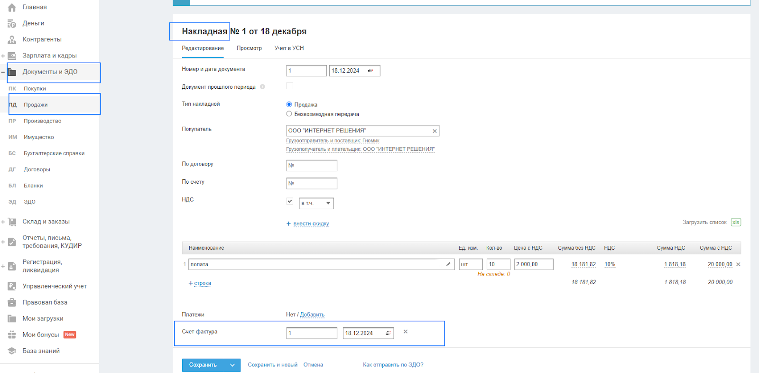Click the внести скидку link
This screenshot has width=759, height=373.
pyautogui.click(x=311, y=224)
